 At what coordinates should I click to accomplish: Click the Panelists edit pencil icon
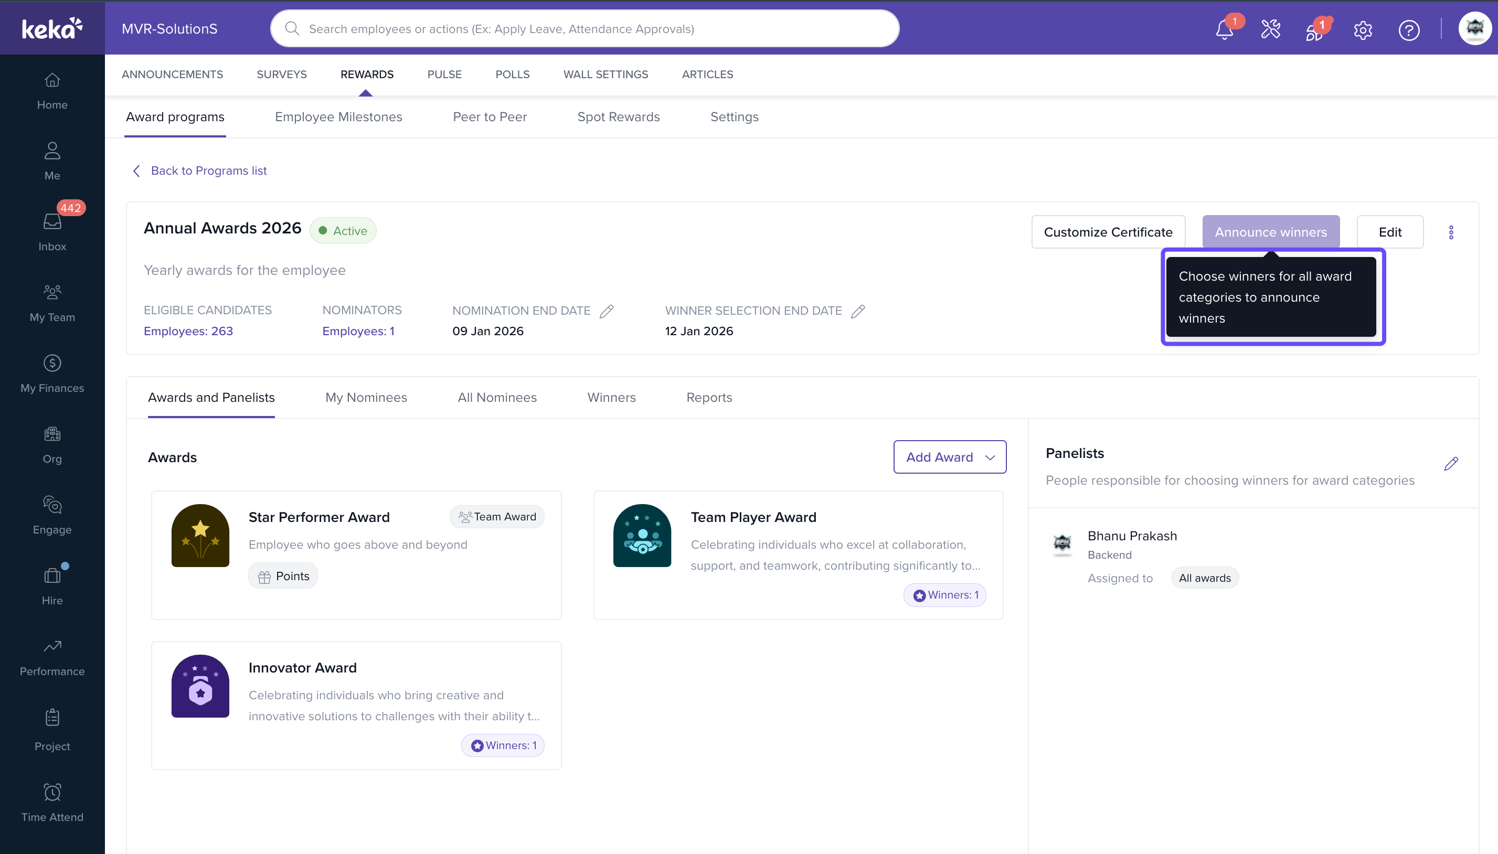pyautogui.click(x=1450, y=464)
